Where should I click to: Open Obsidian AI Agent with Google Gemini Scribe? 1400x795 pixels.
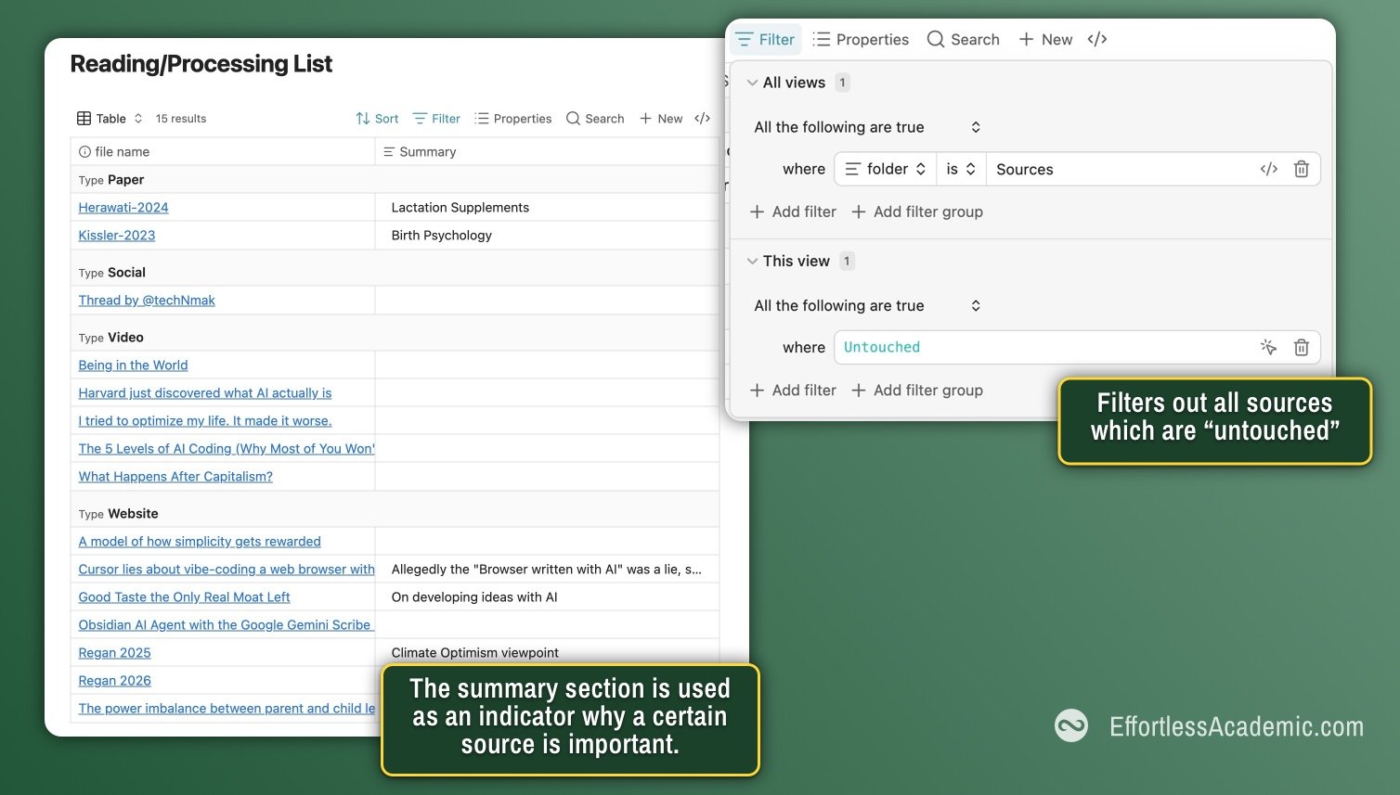pyautogui.click(x=225, y=625)
